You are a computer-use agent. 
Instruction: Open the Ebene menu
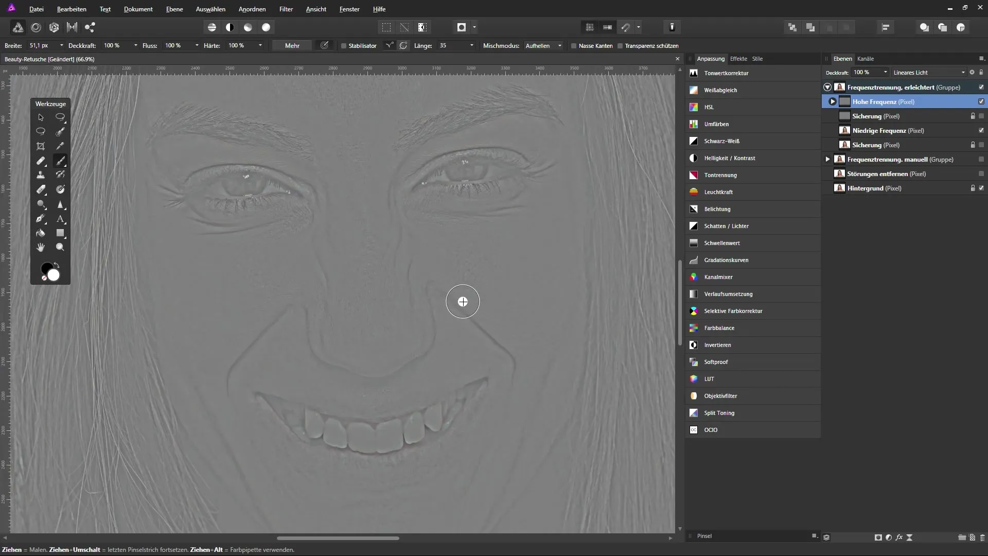pos(174,9)
